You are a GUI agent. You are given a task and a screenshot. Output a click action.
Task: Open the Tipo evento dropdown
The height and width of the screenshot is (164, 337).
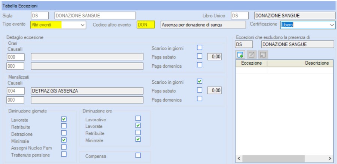pyautogui.click(x=82, y=25)
